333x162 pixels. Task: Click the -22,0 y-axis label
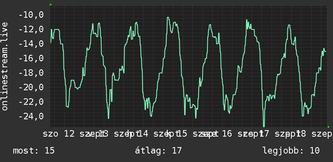[x=31, y=102]
